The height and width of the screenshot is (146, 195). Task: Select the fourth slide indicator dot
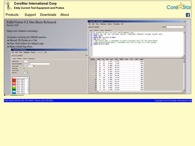click(x=9, y=95)
